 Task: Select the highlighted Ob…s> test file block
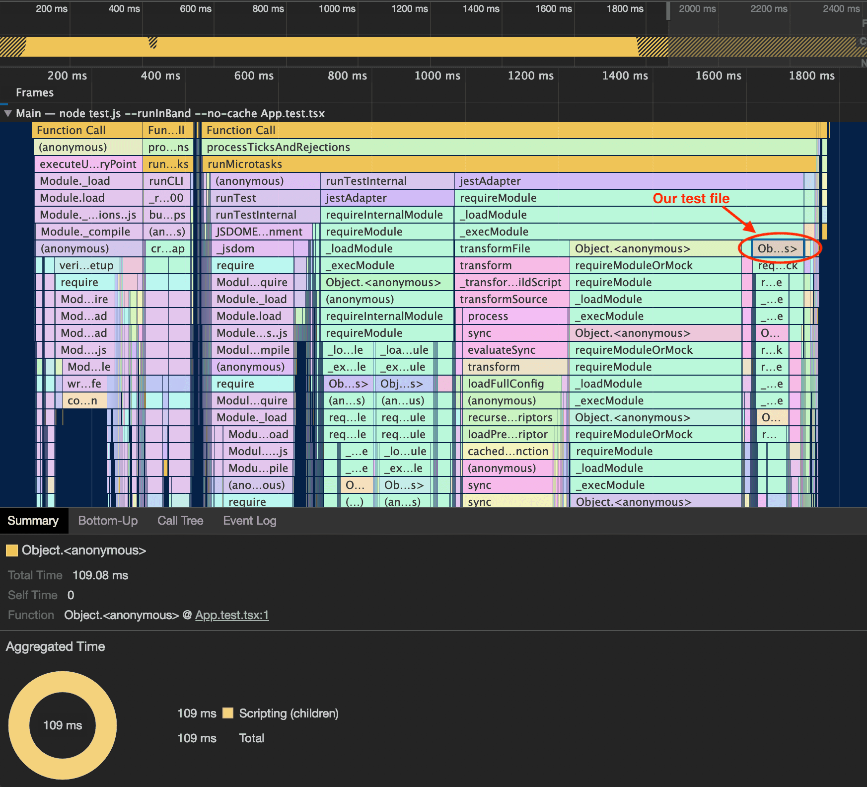777,248
